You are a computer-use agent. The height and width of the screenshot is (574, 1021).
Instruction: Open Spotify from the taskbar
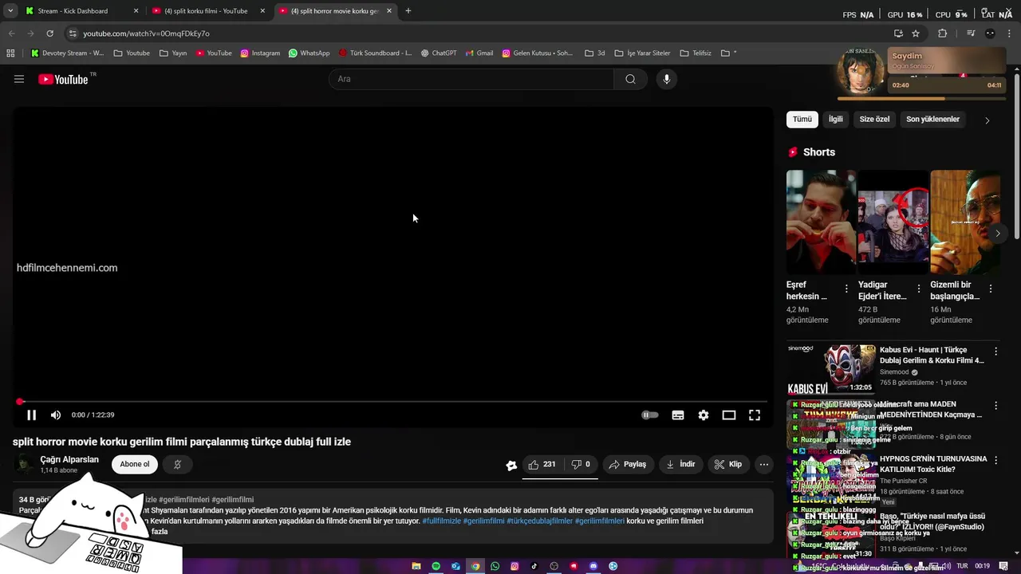pos(436,566)
